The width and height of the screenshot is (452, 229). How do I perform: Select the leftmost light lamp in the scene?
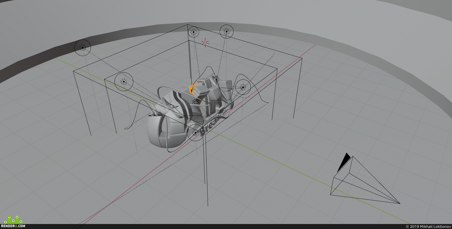click(83, 47)
